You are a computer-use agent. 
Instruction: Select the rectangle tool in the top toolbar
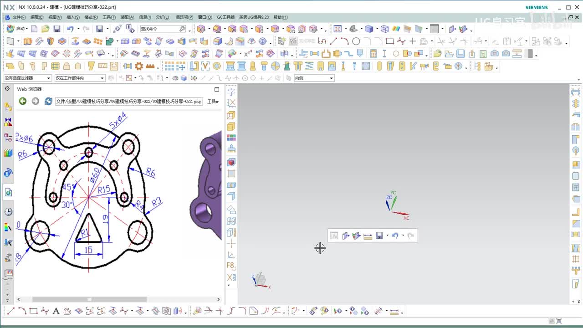(x=389, y=41)
